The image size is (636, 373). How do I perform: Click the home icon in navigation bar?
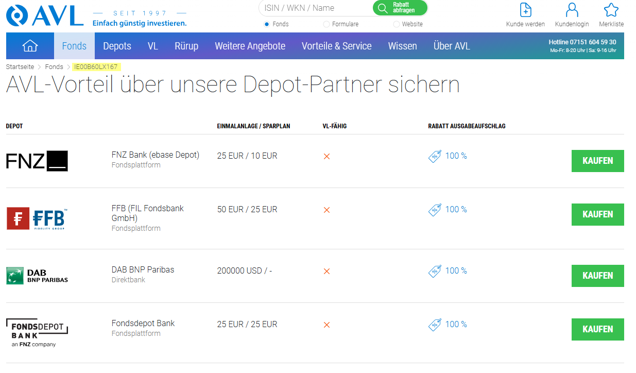[30, 46]
